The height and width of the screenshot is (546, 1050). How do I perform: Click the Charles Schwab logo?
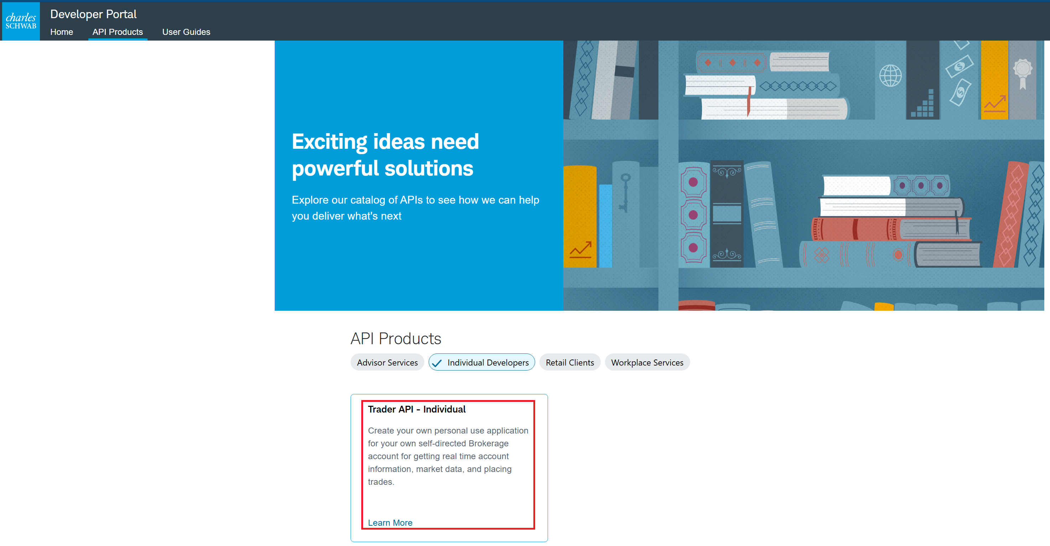coord(21,21)
